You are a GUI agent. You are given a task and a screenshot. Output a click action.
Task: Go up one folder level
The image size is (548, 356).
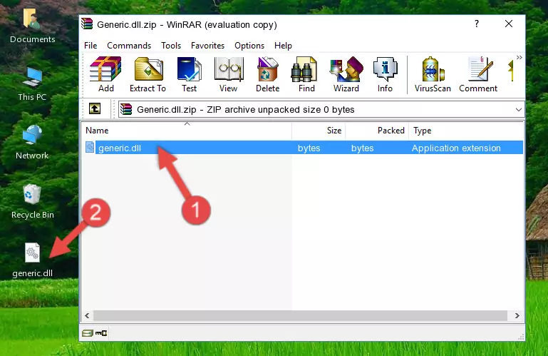(95, 109)
